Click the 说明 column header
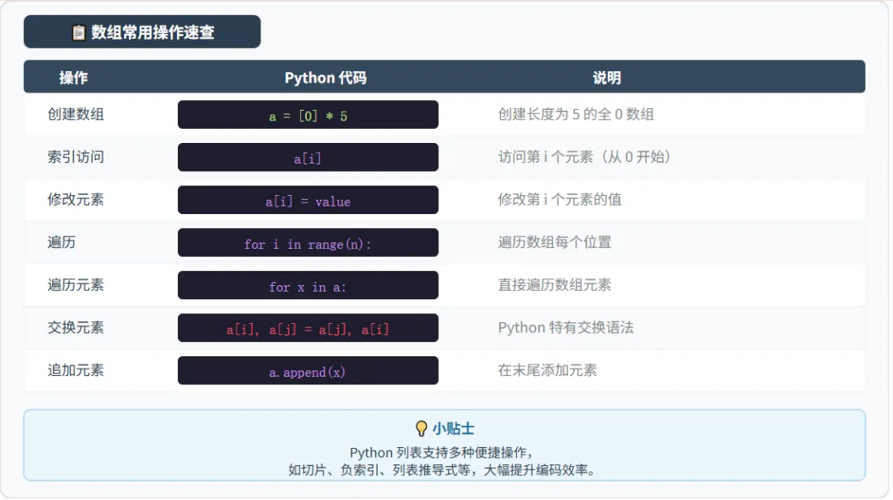The image size is (893, 500). click(607, 78)
